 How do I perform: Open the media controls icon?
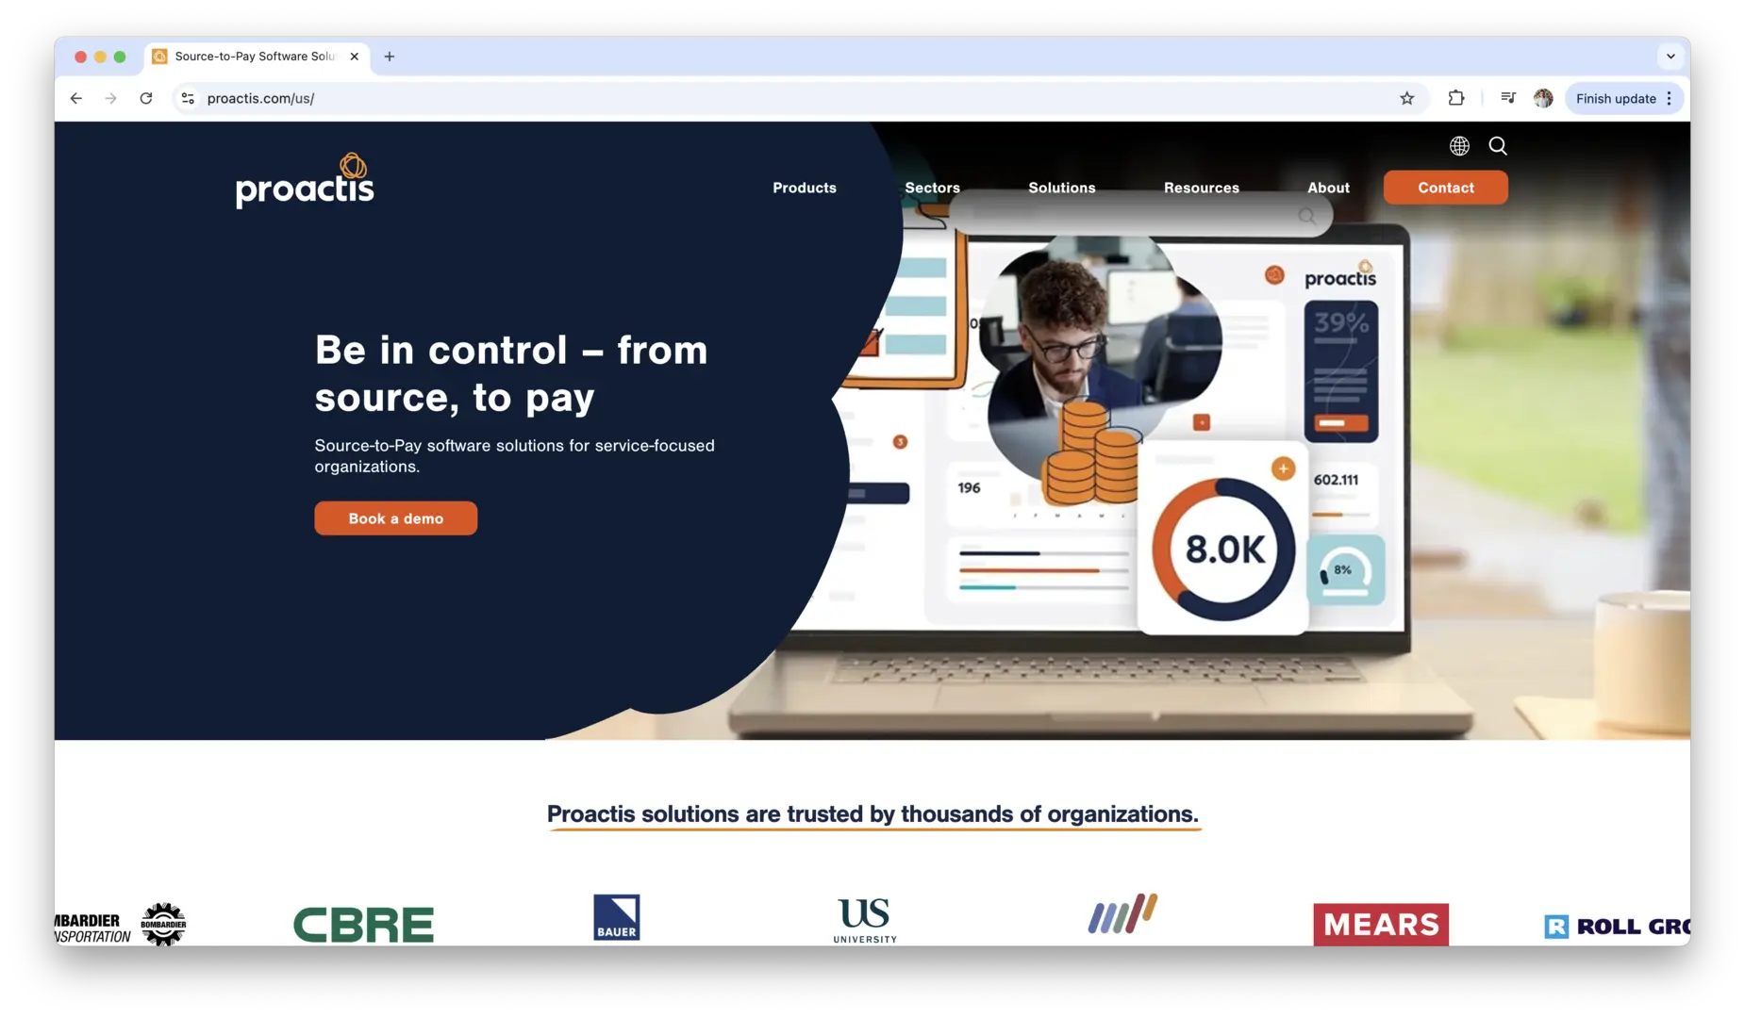(x=1508, y=98)
